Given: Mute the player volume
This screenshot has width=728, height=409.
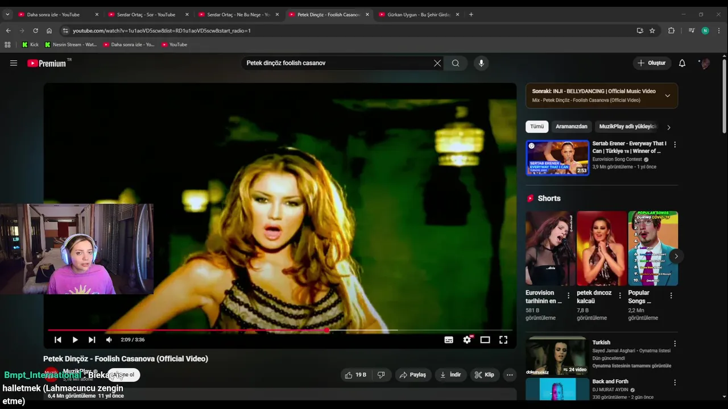Looking at the screenshot, I should 109,340.
